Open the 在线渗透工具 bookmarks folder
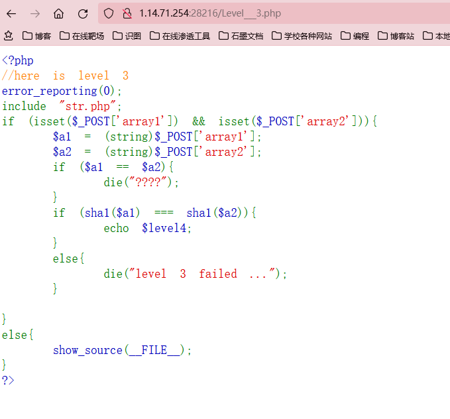The width and height of the screenshot is (450, 419). [180, 36]
